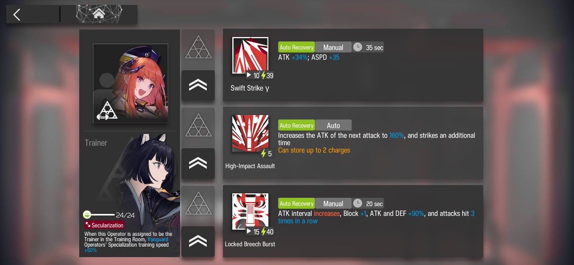The image size is (574, 265).
Task: Upgrade Locked Breech Burst with the double chevron
Action: pyautogui.click(x=198, y=242)
